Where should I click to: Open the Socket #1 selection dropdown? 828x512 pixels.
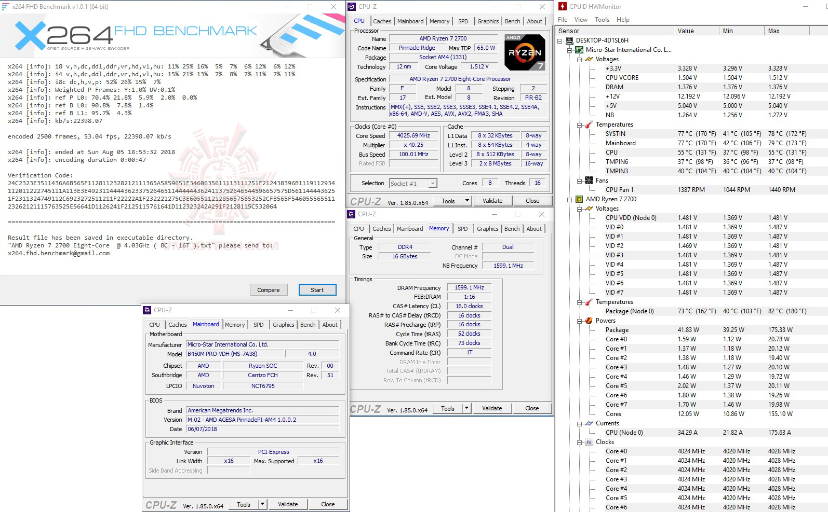[x=433, y=184]
